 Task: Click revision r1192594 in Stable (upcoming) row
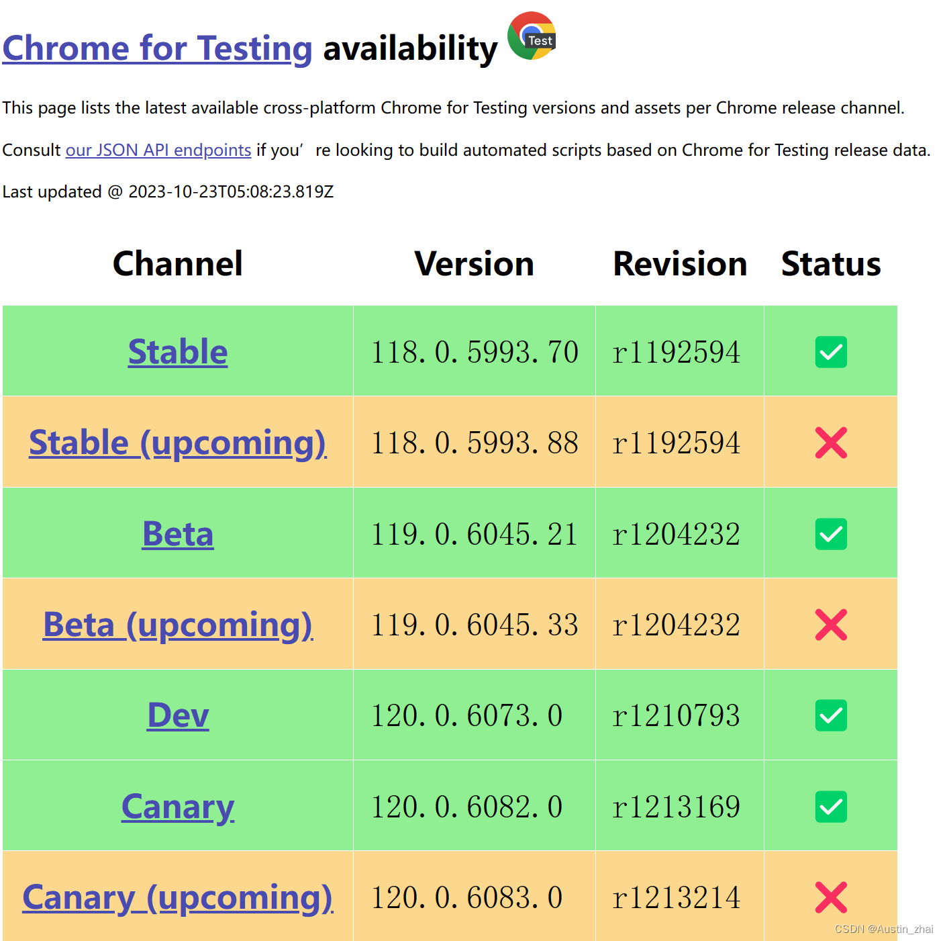[x=677, y=443]
